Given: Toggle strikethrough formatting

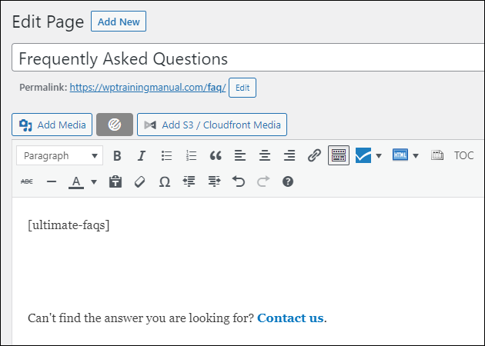Looking at the screenshot, I should pos(27,181).
